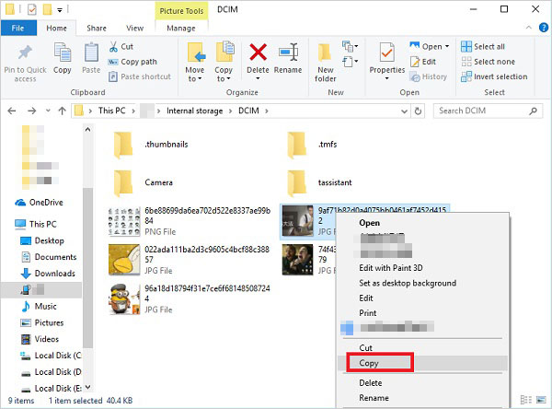Viewport: 552px width, 409px height.
Task: Click the Up one level arrow
Action: [63, 111]
